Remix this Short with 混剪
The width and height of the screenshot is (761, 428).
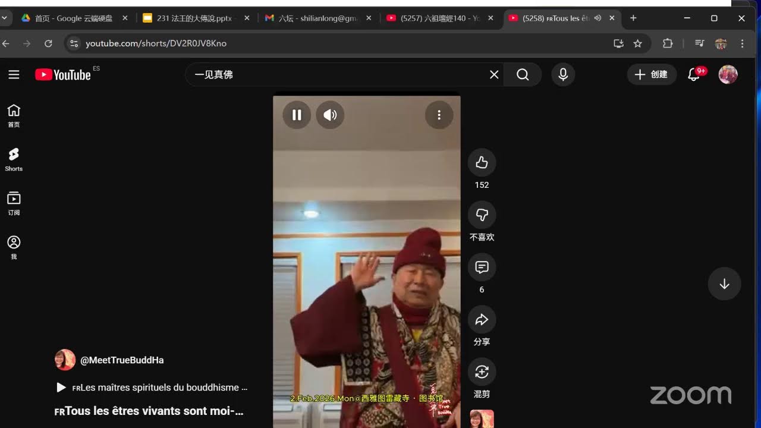(x=482, y=372)
